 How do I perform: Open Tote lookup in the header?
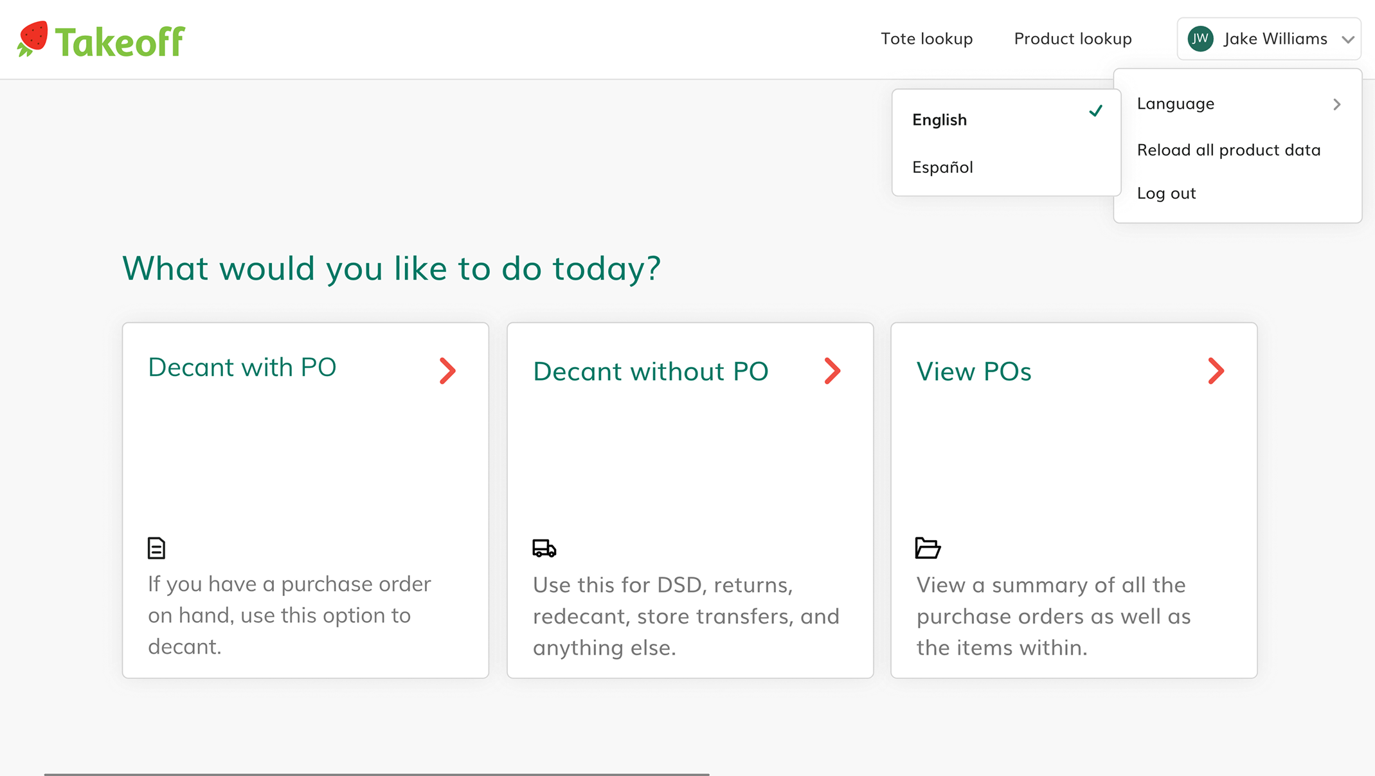tap(926, 39)
